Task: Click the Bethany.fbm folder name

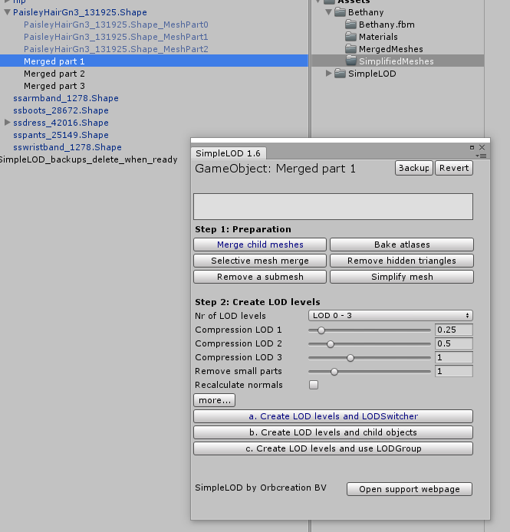Action: click(387, 25)
